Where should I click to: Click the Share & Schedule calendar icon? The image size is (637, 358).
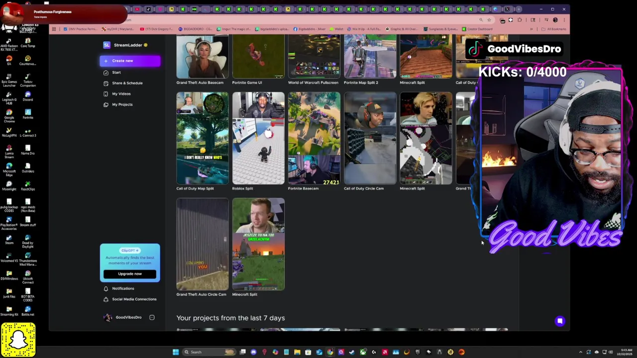point(106,83)
